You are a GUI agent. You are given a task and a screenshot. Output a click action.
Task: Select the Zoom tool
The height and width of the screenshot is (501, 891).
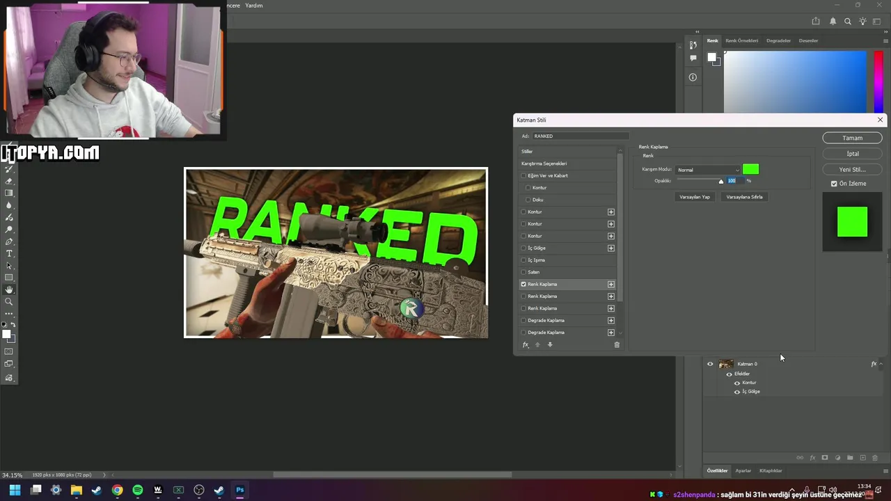point(9,301)
